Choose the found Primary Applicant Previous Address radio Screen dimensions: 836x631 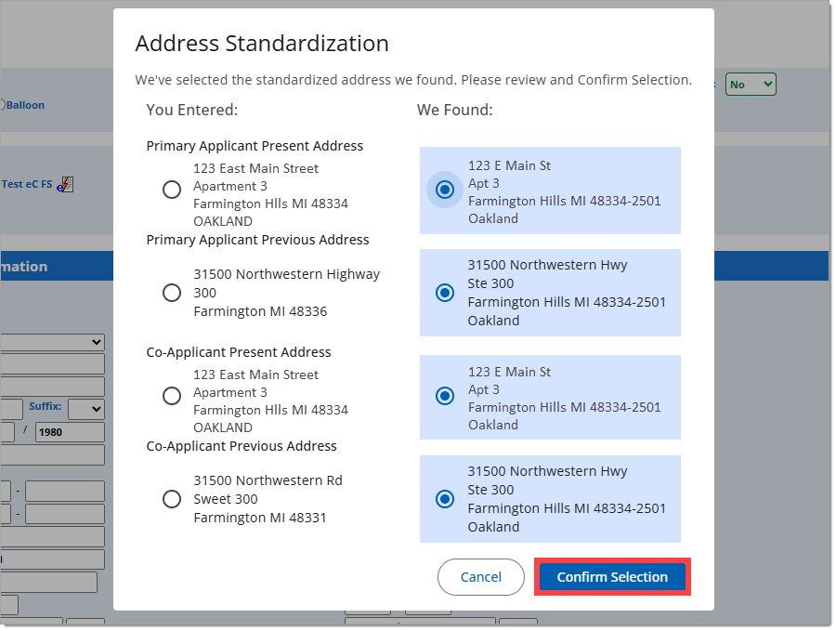click(x=446, y=293)
